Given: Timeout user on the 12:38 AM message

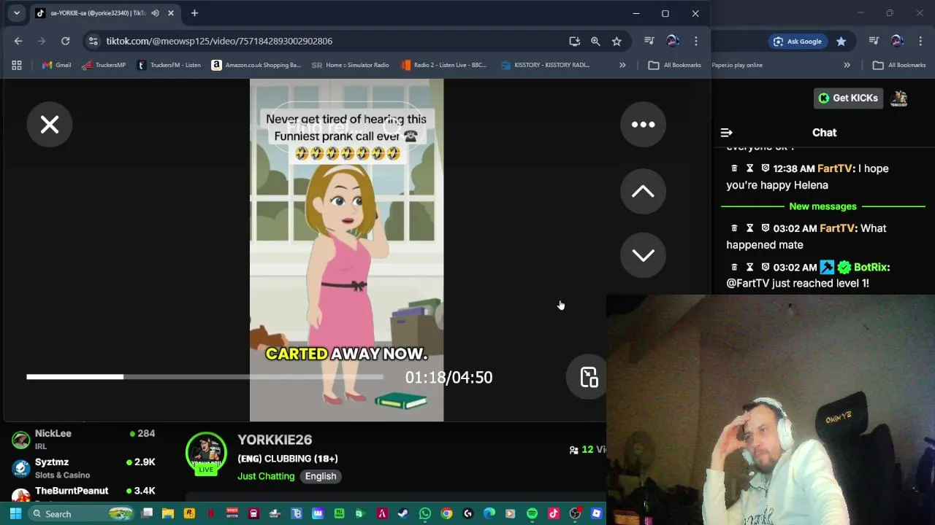Looking at the screenshot, I should [749, 168].
